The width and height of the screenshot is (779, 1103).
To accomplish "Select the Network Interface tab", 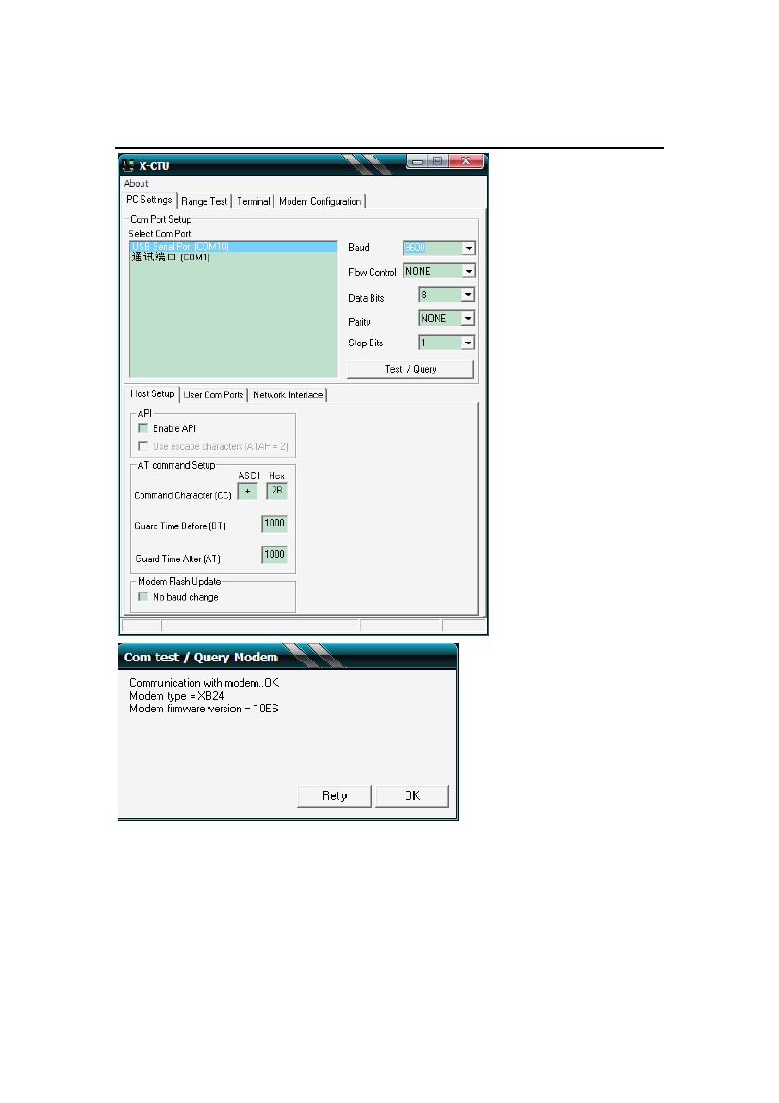I will coord(288,395).
